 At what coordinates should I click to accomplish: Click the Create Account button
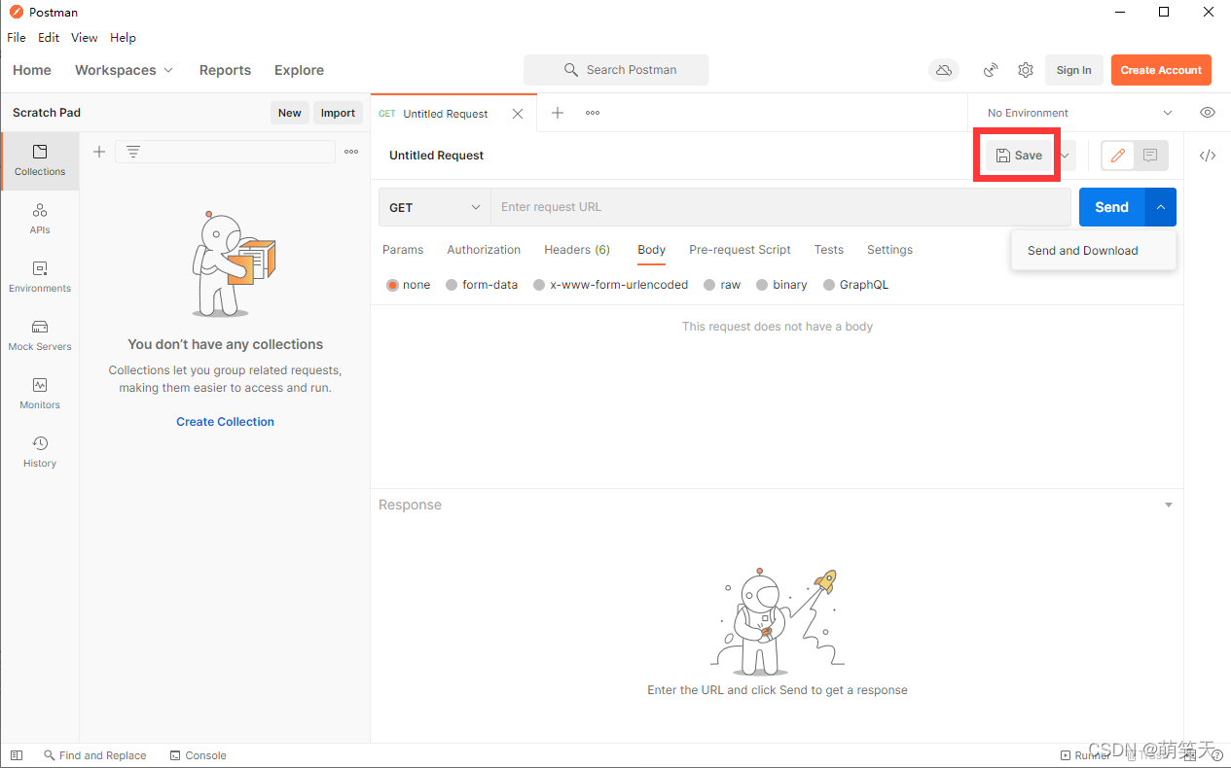coord(1161,70)
